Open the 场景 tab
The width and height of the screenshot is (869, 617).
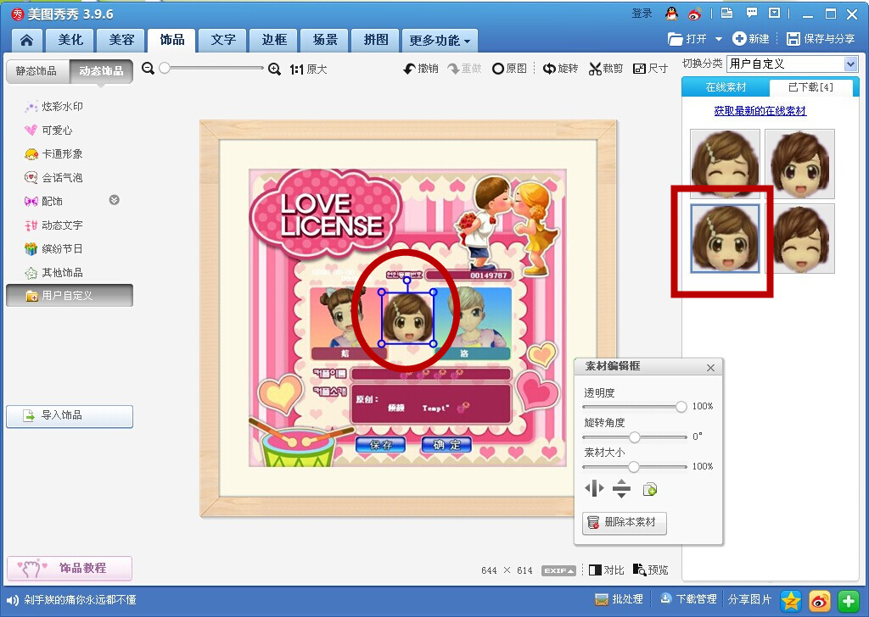point(325,40)
